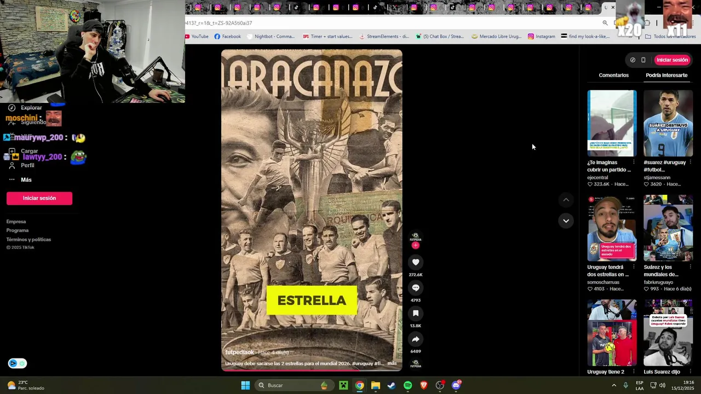This screenshot has height=394, width=701.
Task: Expand video description with 'más'
Action: (392, 363)
